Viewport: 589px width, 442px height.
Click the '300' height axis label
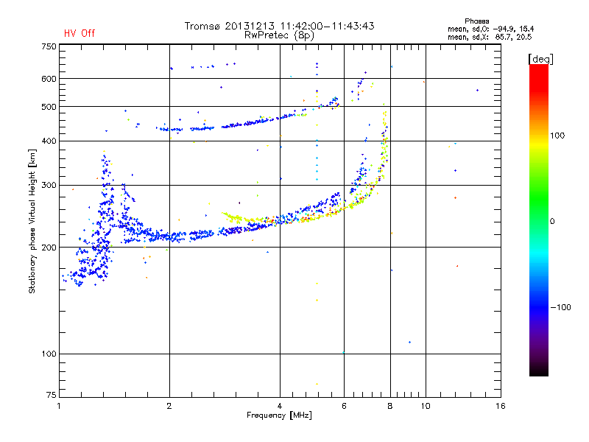(x=49, y=185)
